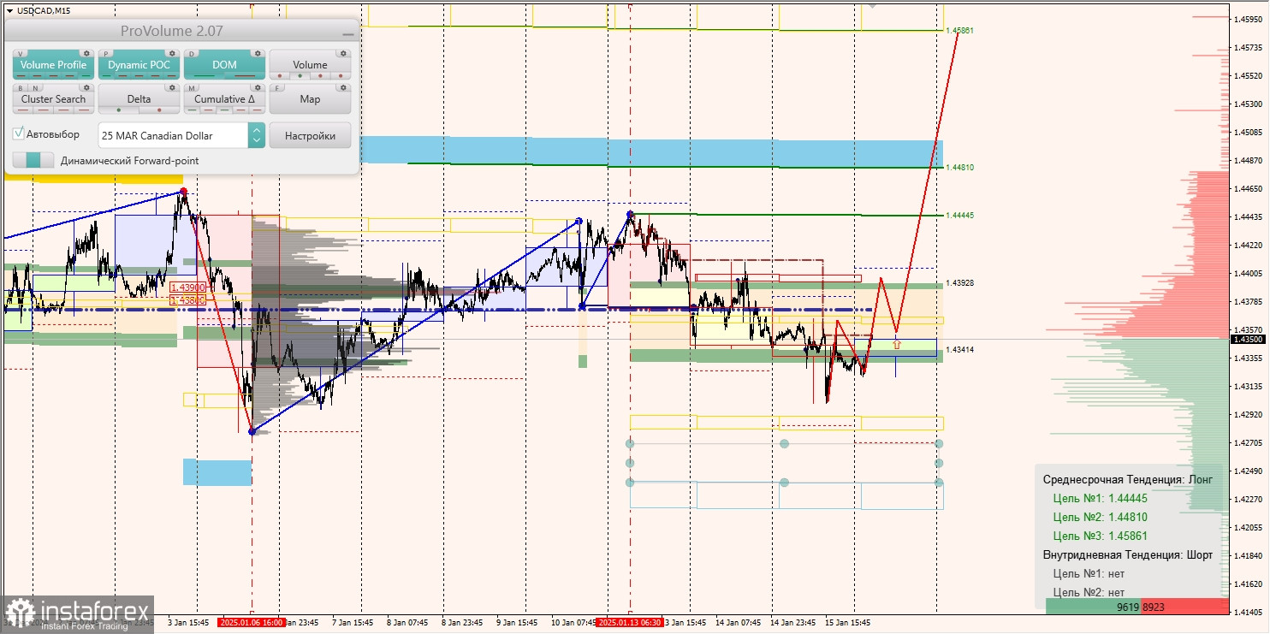Toggle the Map indicator
Screen dimensions: 1270x634
coord(310,99)
